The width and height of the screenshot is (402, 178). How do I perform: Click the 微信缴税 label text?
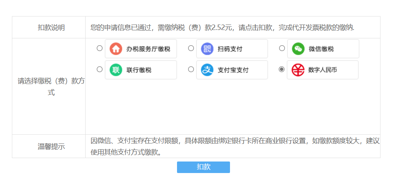tap(321, 49)
